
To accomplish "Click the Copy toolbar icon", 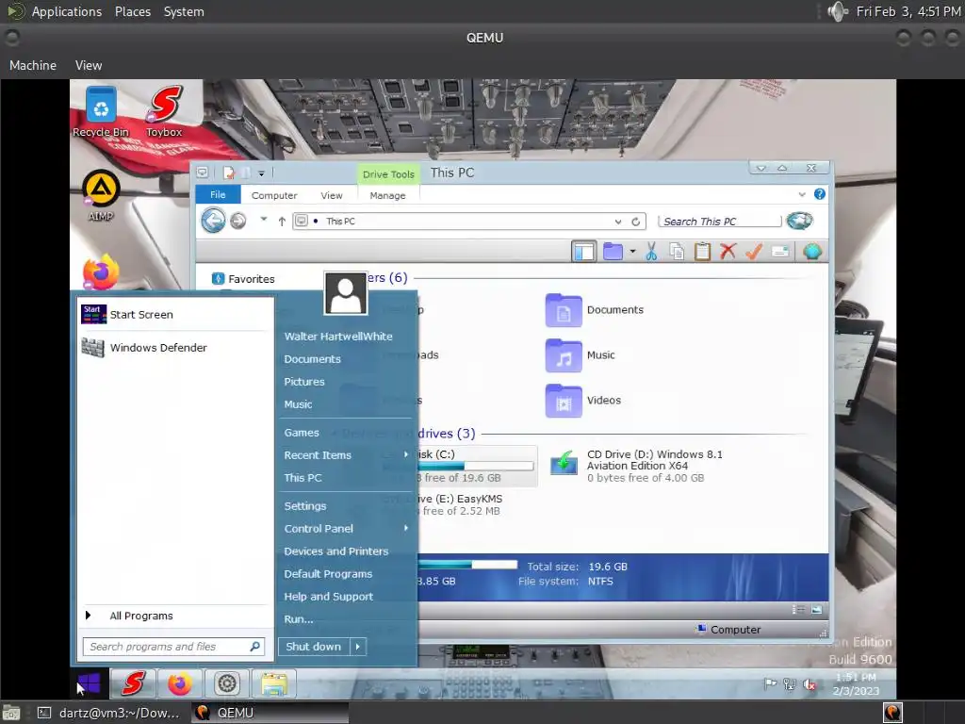I will (677, 251).
